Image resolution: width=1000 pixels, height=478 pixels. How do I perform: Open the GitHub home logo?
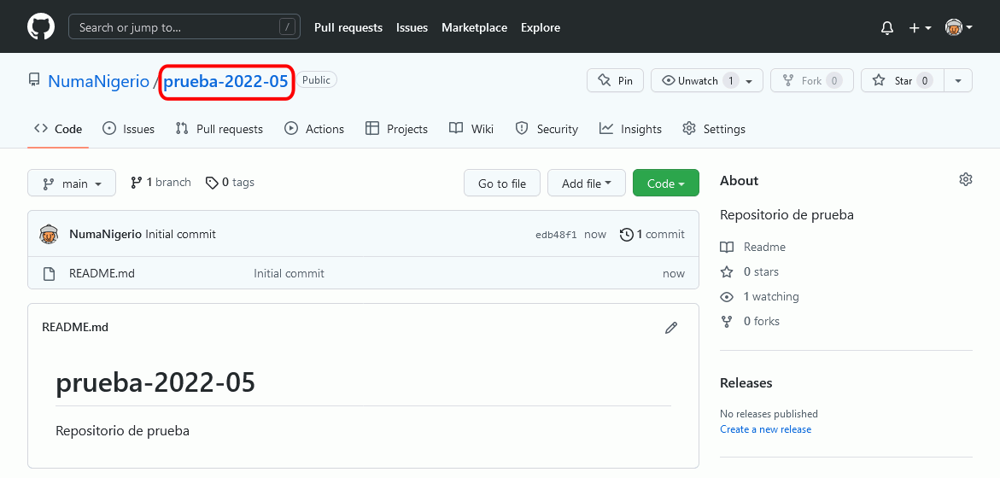click(x=42, y=27)
